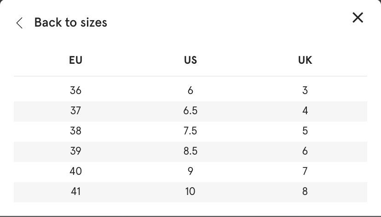Click US size 6.5 cell

pos(190,111)
